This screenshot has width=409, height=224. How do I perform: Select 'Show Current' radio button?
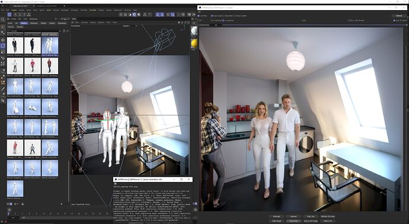(234, 15)
